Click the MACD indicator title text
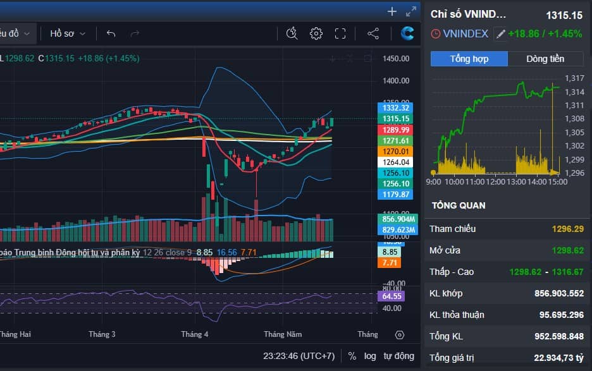592x371 pixels. click(x=70, y=252)
